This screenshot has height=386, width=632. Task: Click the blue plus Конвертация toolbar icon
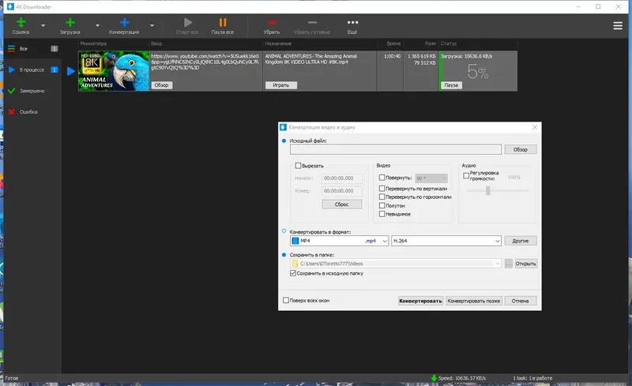pos(125,23)
